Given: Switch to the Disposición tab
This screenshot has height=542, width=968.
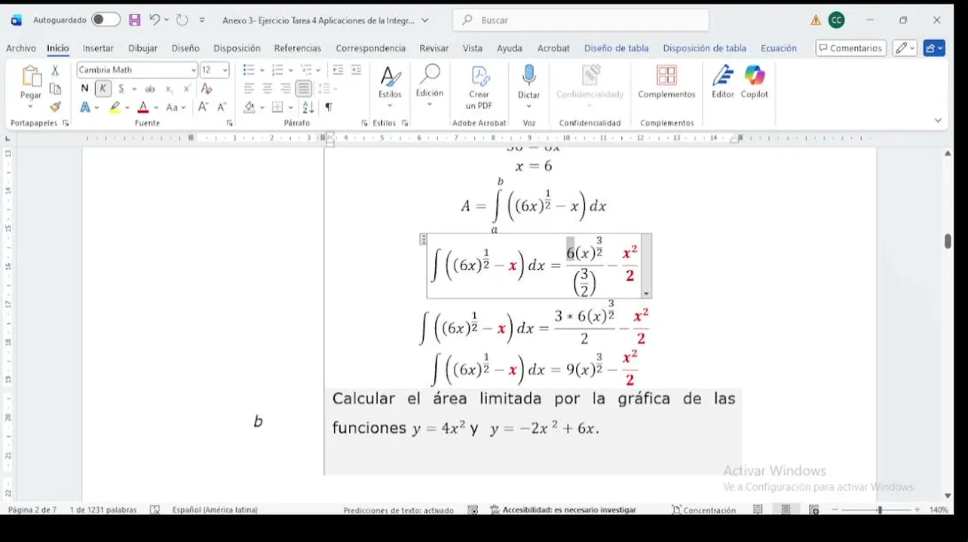Looking at the screenshot, I should 237,48.
